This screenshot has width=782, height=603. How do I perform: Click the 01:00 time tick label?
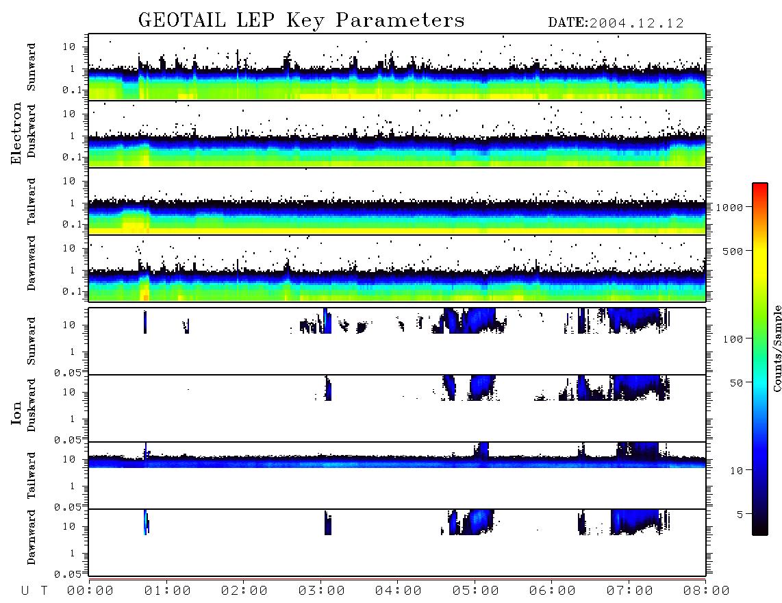(x=168, y=591)
